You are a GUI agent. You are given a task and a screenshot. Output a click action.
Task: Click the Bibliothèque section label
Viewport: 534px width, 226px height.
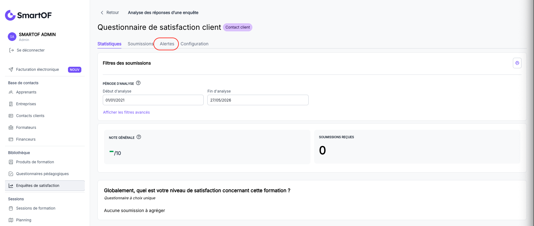tap(19, 153)
